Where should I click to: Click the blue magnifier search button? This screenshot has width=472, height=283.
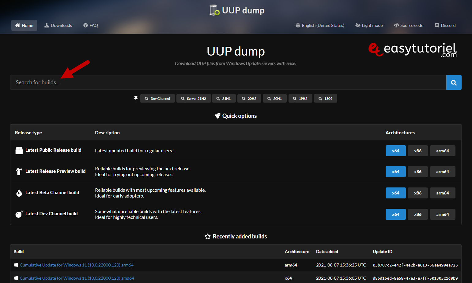454,82
